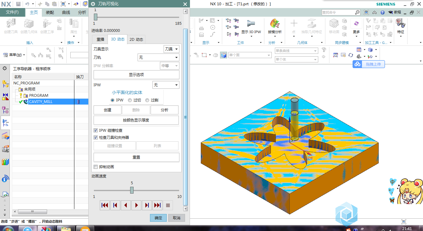Open the tool display (刀具显示) dropdown
The image size is (423, 231).
pos(171,49)
